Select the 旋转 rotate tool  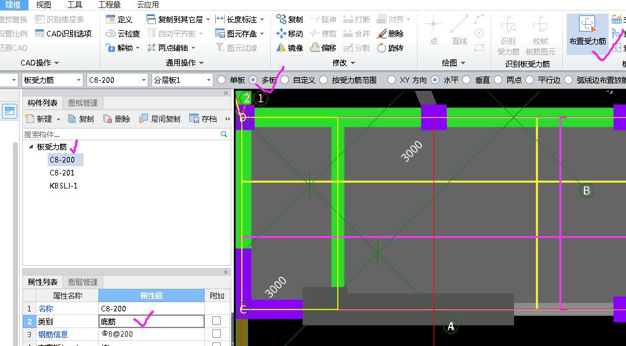tap(390, 48)
